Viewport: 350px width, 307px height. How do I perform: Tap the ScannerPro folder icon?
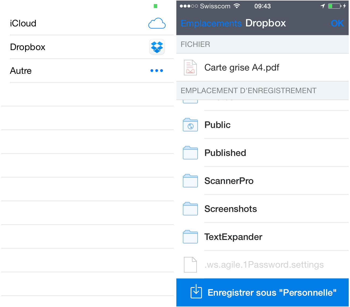[x=190, y=181]
